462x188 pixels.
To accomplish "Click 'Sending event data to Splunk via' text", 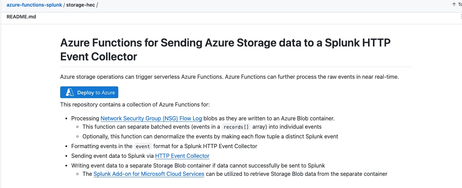I will tap(113, 156).
